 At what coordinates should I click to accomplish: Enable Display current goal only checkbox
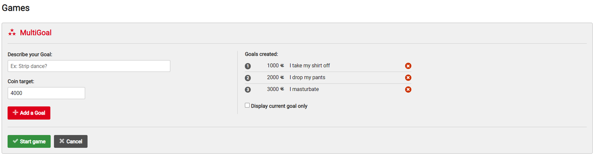(247, 105)
